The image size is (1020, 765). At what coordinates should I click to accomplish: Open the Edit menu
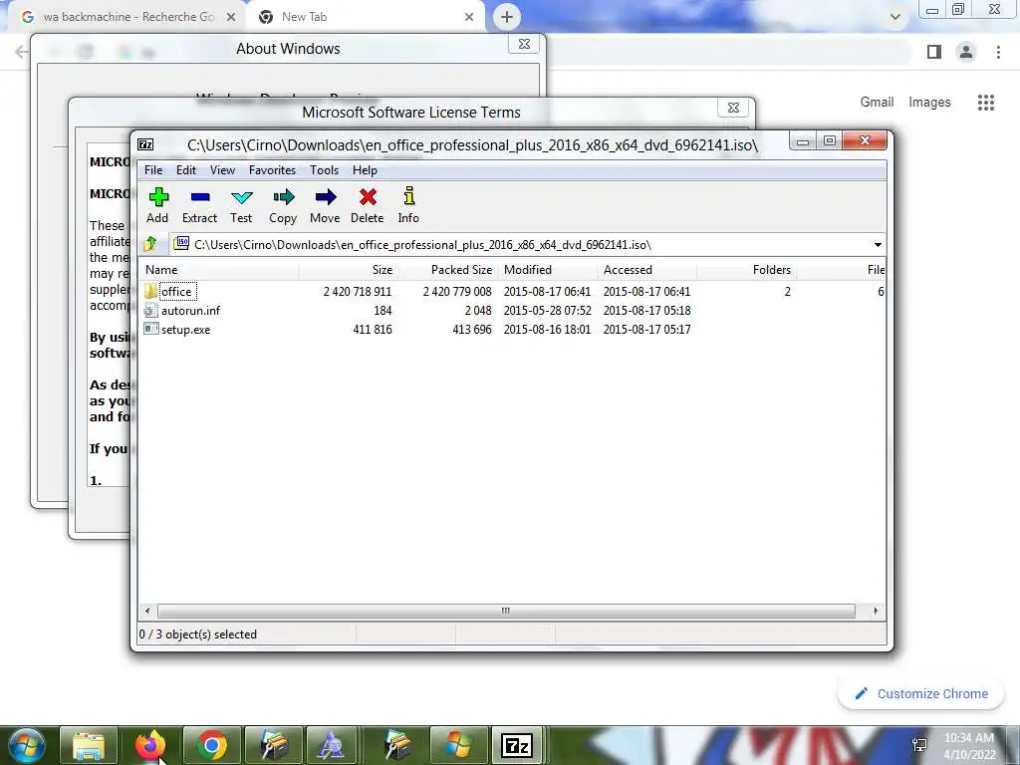[x=186, y=169]
